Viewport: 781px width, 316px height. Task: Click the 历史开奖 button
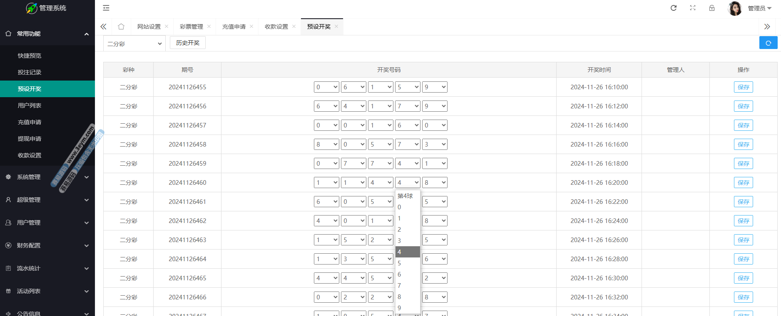point(188,43)
